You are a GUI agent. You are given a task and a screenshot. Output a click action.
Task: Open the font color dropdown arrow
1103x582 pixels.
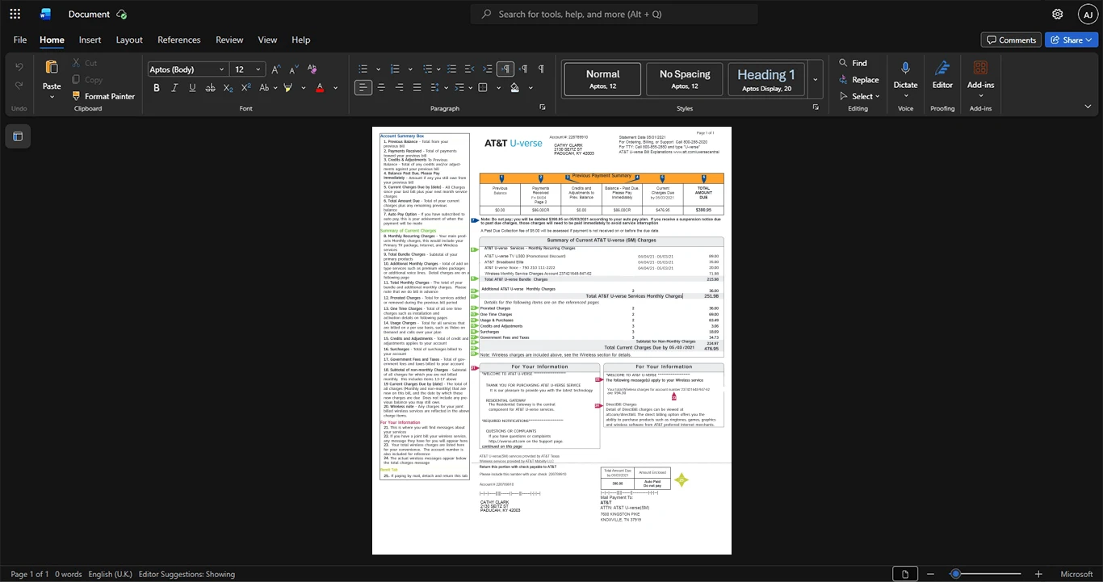coord(335,87)
